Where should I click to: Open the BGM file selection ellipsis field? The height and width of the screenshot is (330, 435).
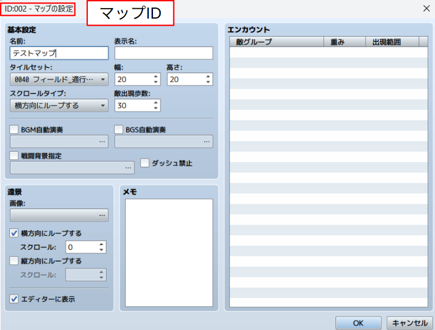tap(59, 142)
